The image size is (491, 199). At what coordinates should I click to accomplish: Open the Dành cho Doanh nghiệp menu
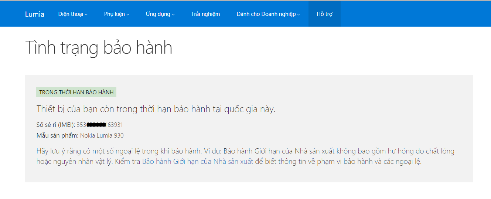tap(266, 14)
